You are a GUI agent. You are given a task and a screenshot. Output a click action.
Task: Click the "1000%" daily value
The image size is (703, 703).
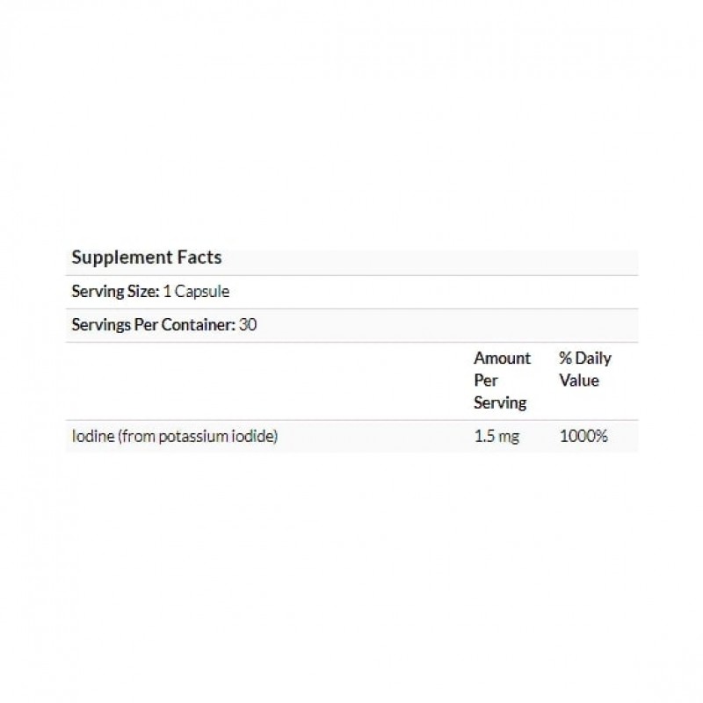pyautogui.click(x=583, y=436)
